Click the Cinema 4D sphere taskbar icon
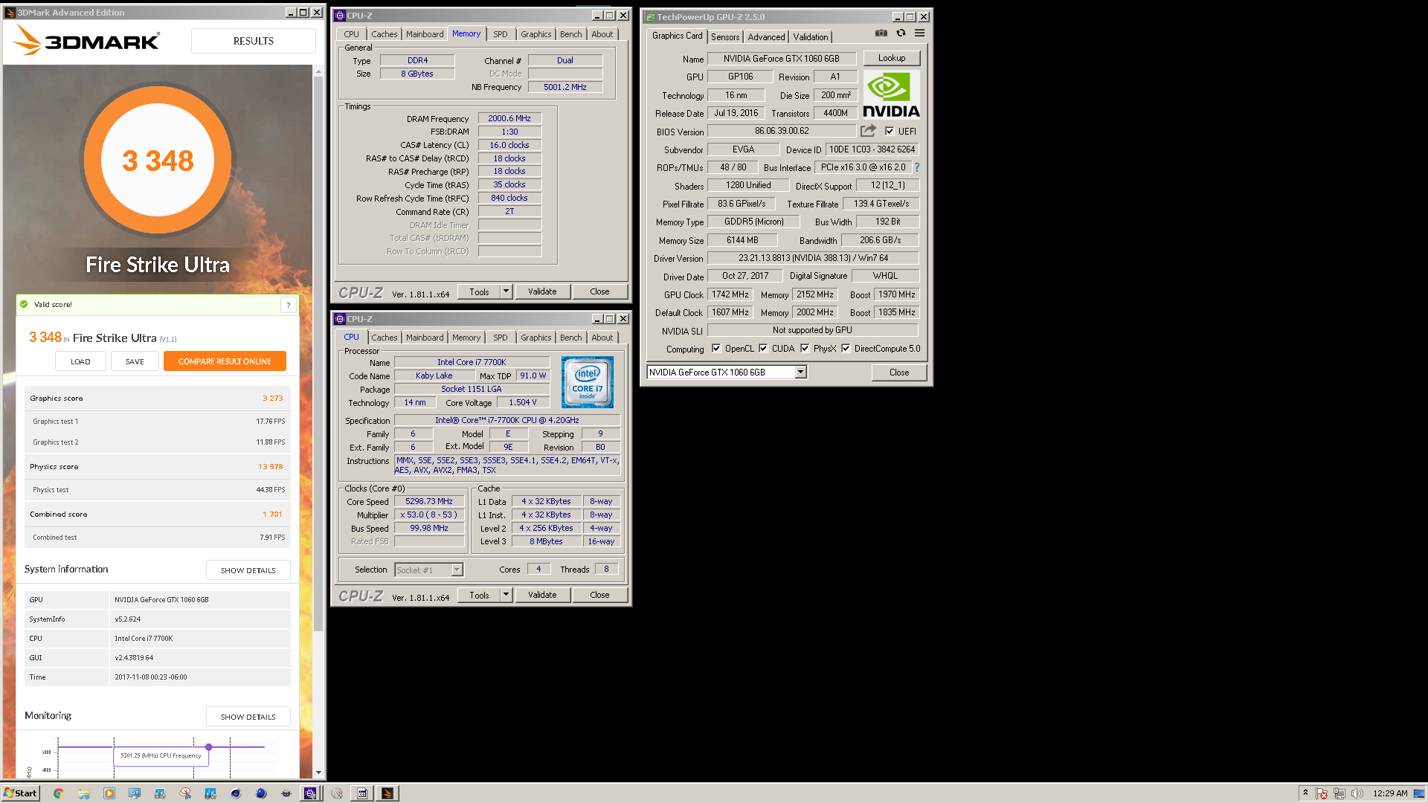Image resolution: width=1428 pixels, height=803 pixels. (x=236, y=793)
